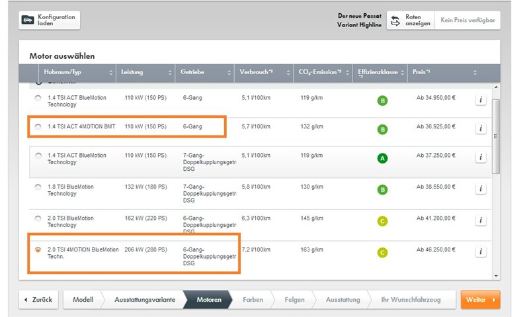Open the Motoren step
This screenshot has height=317, width=529.
[209, 300]
